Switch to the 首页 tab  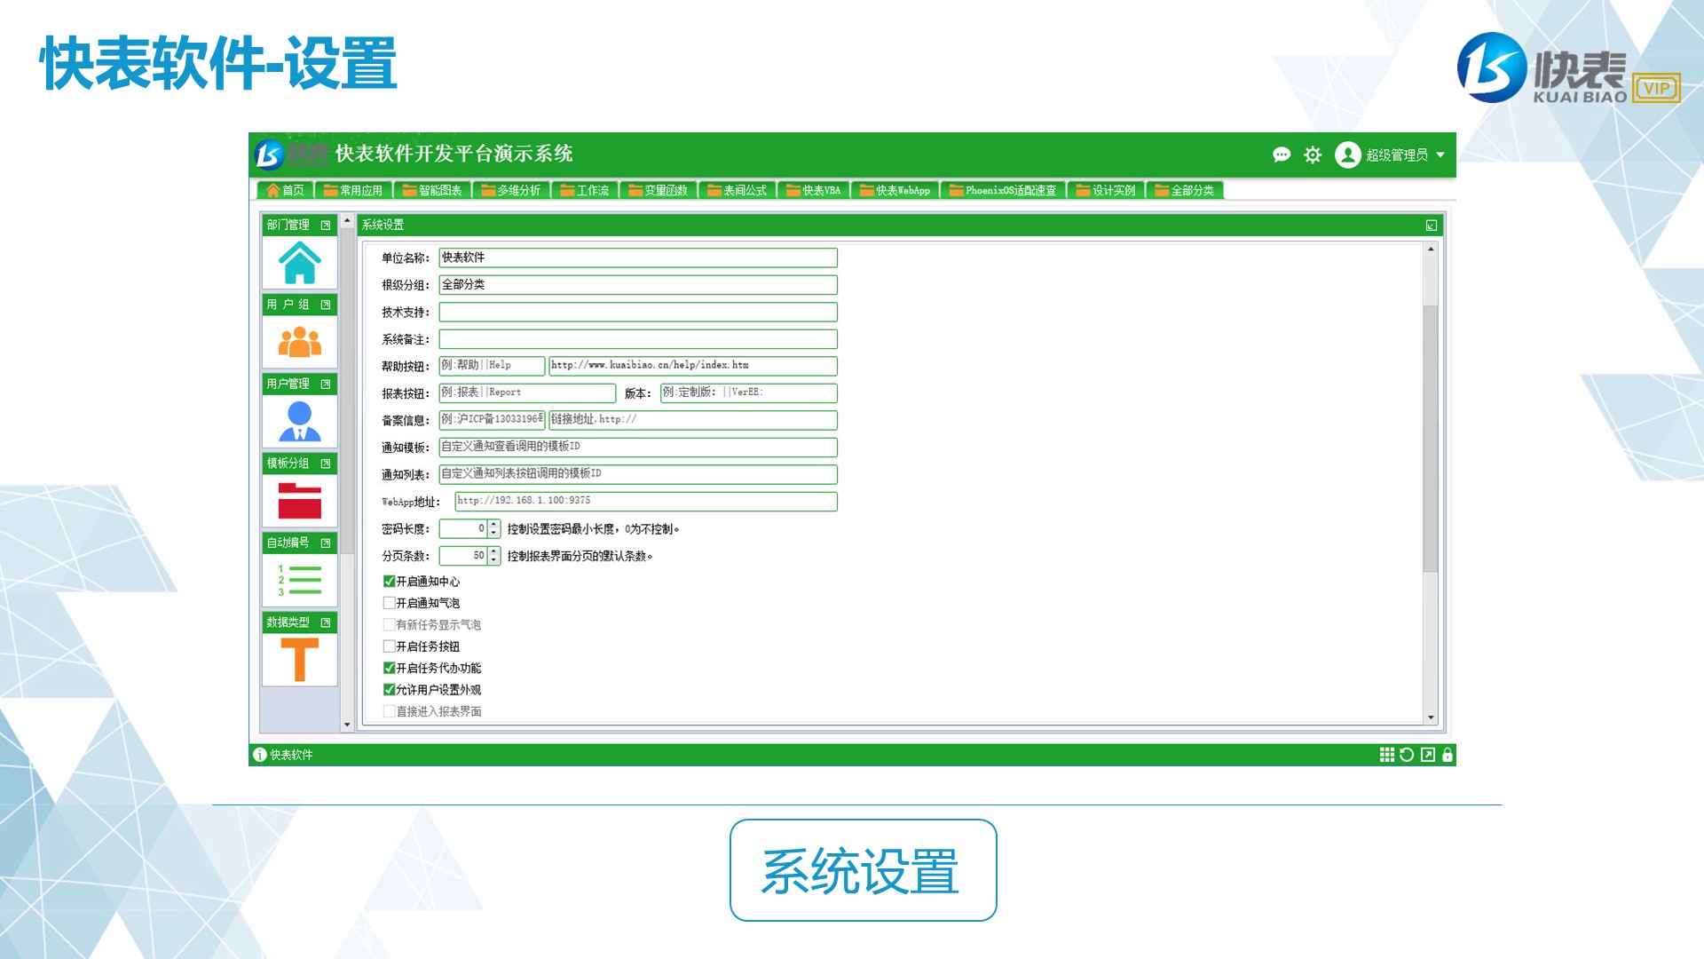(x=286, y=191)
